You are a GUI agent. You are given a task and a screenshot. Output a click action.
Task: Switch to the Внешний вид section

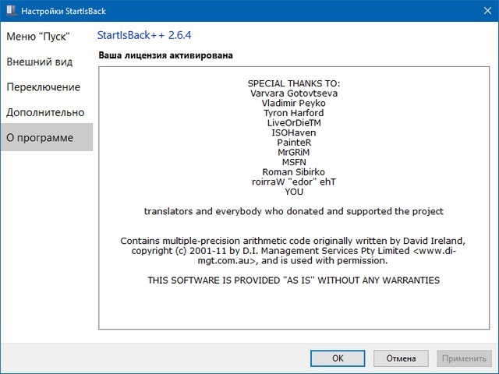pos(40,62)
